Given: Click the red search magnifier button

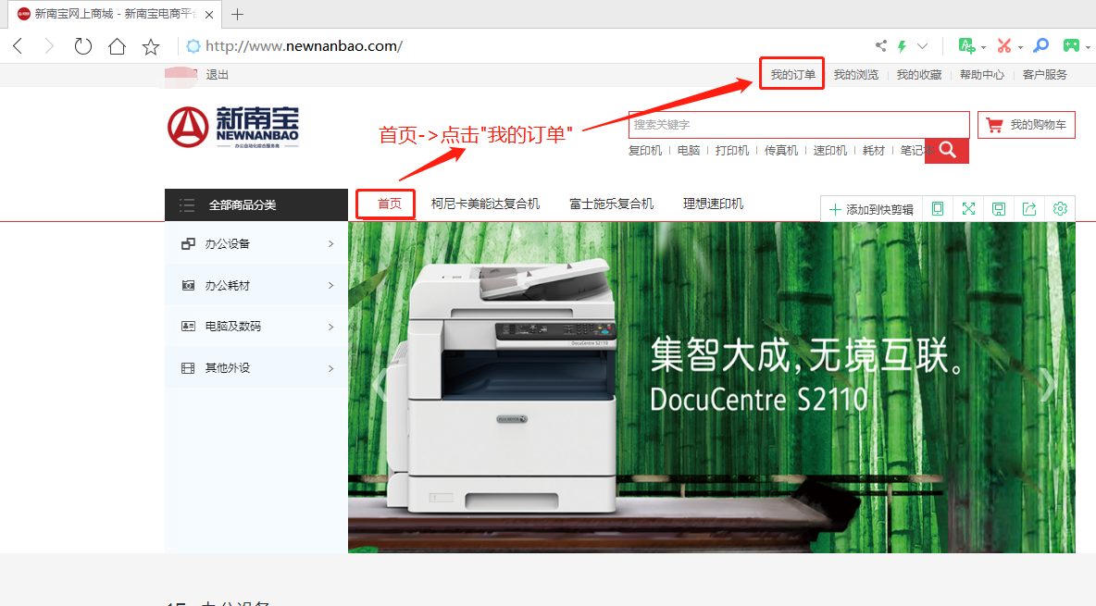Looking at the screenshot, I should click(947, 150).
